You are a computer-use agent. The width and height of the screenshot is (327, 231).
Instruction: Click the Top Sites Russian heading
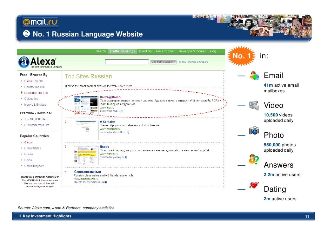click(x=89, y=76)
